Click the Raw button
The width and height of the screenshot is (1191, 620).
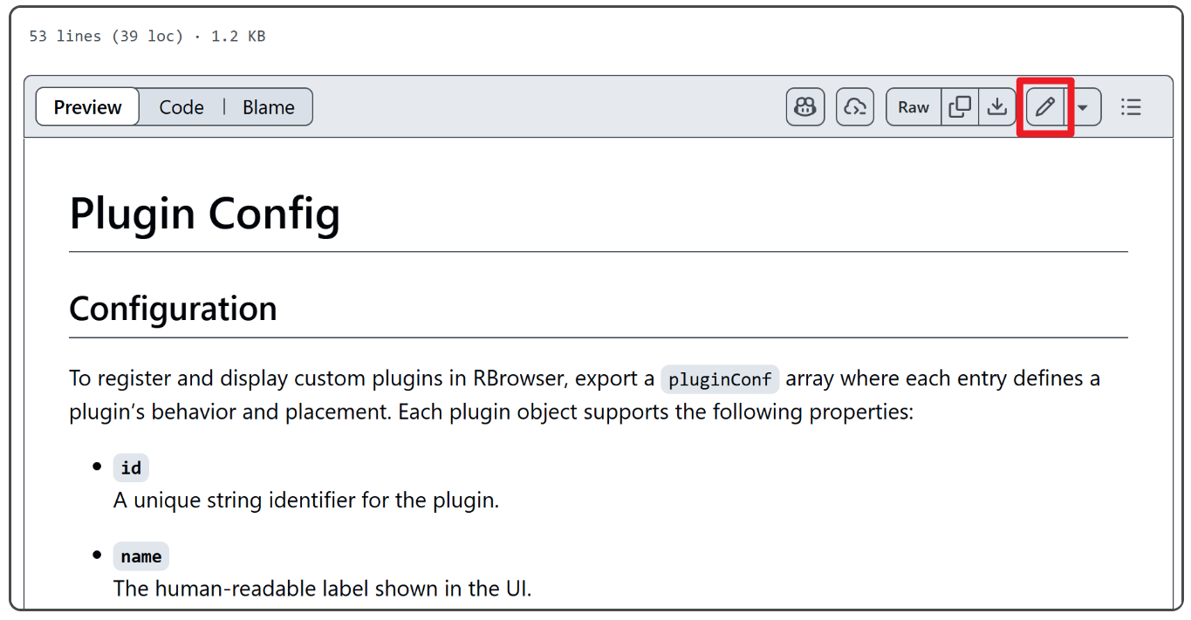[x=914, y=107]
